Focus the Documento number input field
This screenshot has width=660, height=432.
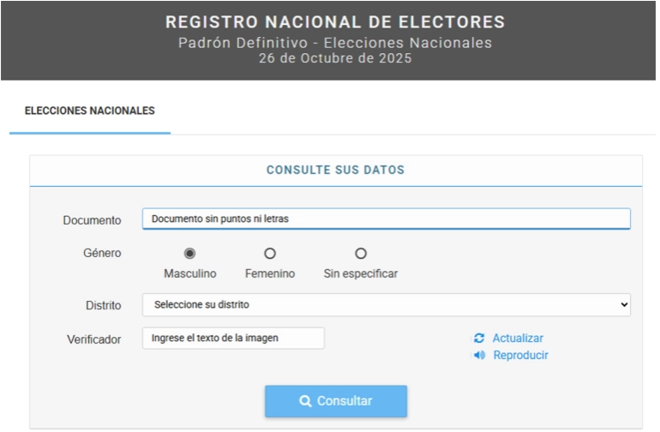pyautogui.click(x=386, y=219)
